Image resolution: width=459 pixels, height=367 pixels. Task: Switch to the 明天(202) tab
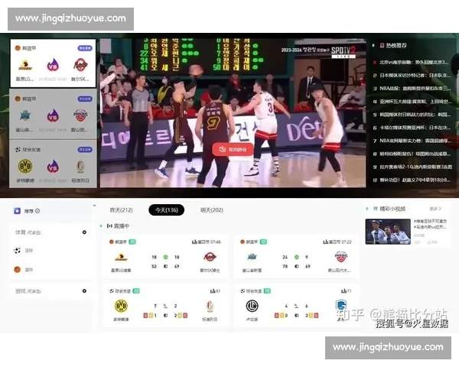click(211, 210)
